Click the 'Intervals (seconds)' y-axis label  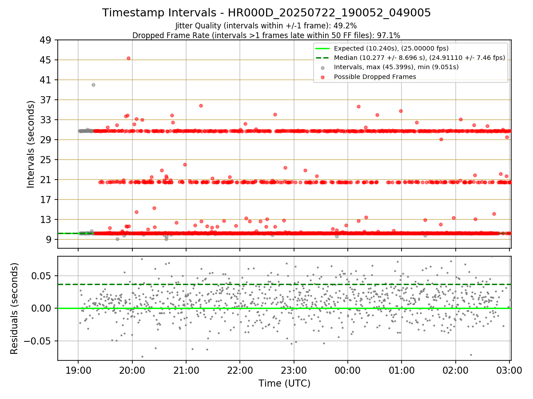click(31, 144)
